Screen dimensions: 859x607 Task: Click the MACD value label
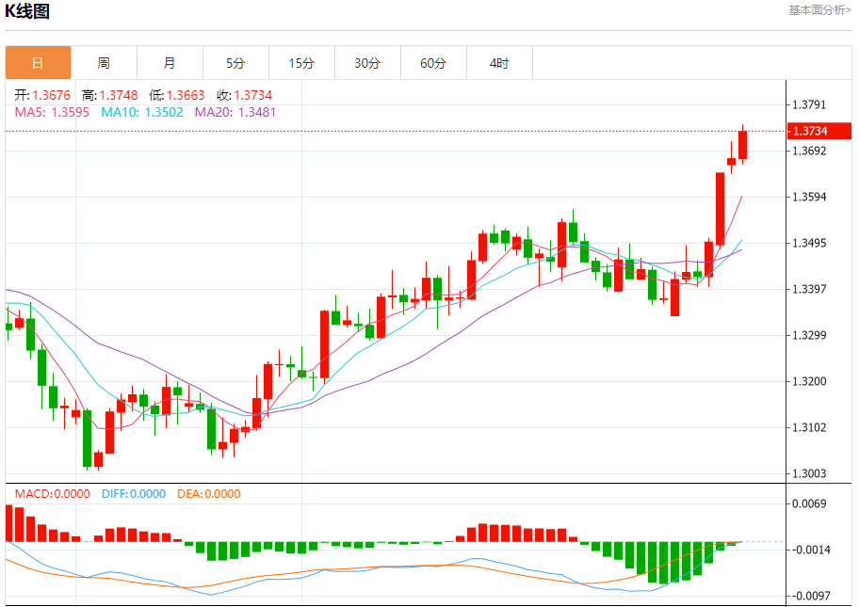coord(52,494)
